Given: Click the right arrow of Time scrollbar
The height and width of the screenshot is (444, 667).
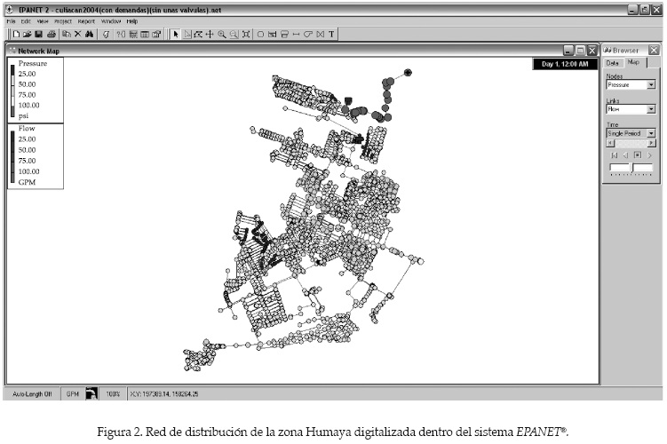Looking at the screenshot, I should [x=652, y=143].
